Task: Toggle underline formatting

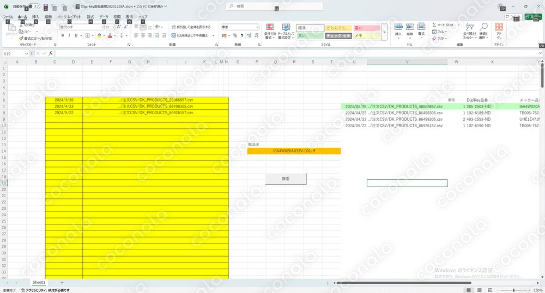Action: point(76,35)
